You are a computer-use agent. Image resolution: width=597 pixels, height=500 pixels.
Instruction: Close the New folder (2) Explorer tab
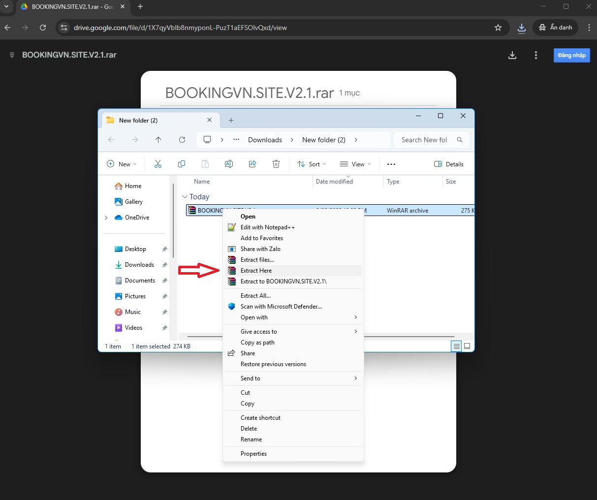(x=210, y=120)
